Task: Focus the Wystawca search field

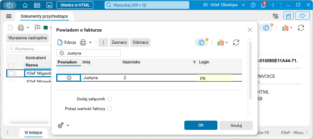Action: 29,49
